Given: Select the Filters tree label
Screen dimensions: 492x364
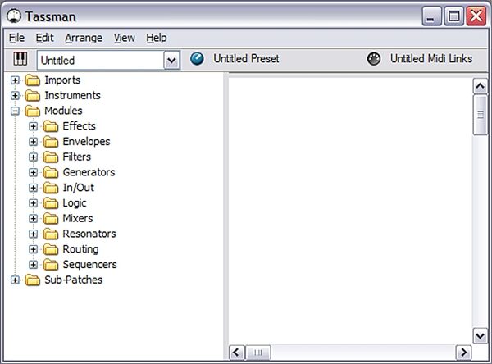Looking at the screenshot, I should click(77, 157).
